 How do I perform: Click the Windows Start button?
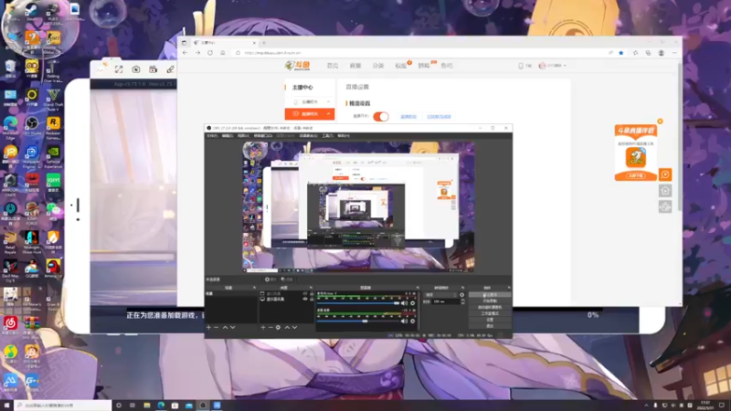point(6,406)
